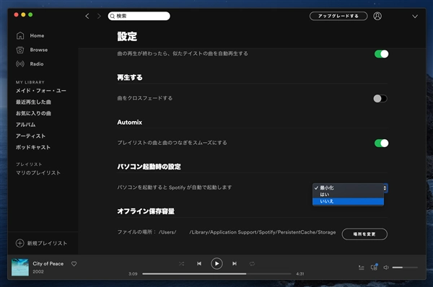
Task: Open Radio in the sidebar
Action: (37, 63)
